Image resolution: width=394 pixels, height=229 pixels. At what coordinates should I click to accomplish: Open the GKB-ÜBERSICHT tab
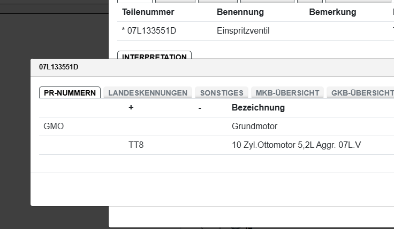point(362,93)
